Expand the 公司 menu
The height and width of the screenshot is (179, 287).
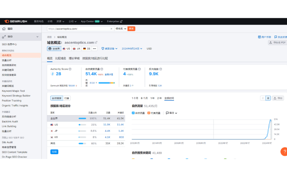72,21
